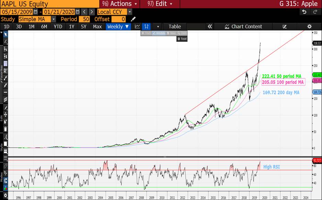This screenshot has width=322, height=200.
Task: Open the start date calendar picker
Action: (35, 12)
